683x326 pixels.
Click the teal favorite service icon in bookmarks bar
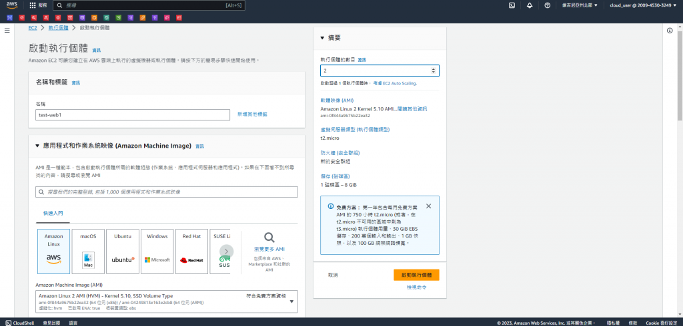[x=106, y=18]
